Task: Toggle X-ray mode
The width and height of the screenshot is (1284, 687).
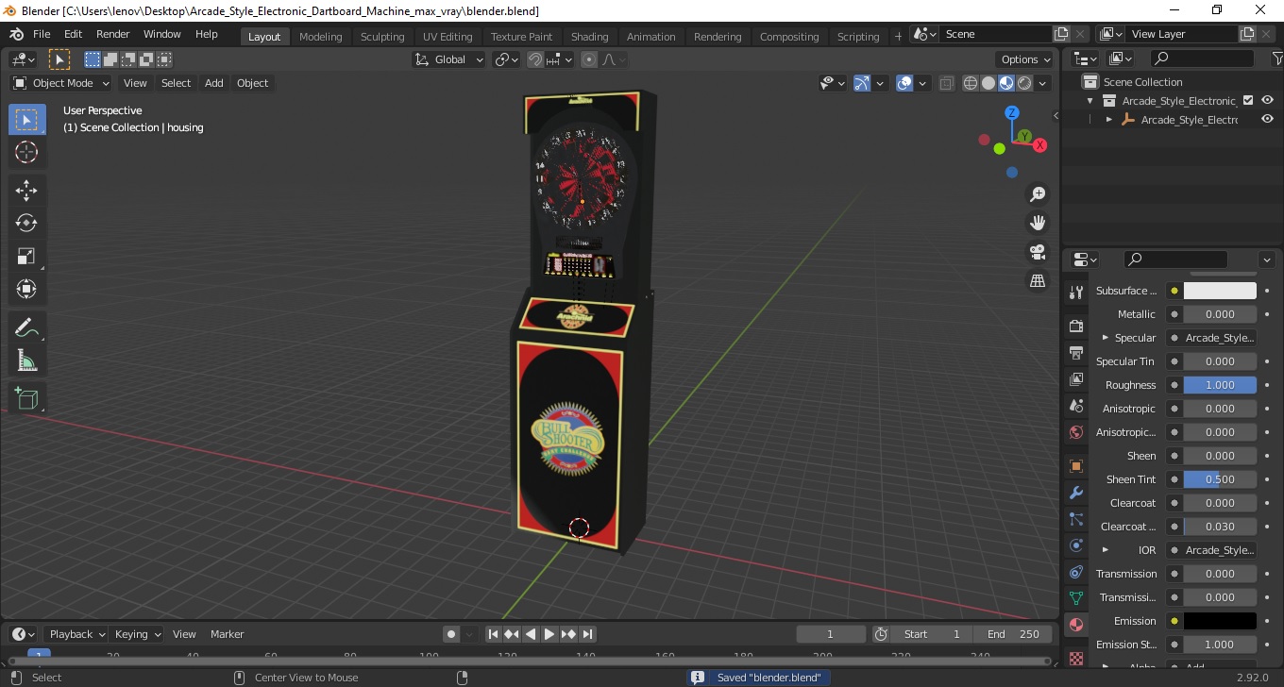Action: [947, 83]
